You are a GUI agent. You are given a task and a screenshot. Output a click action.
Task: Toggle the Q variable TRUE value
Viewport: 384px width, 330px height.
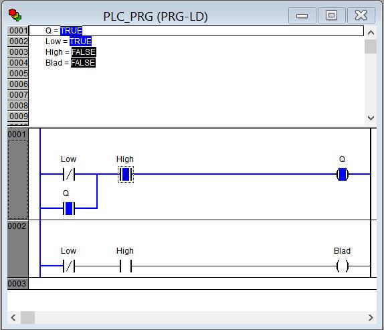pyautogui.click(x=71, y=31)
